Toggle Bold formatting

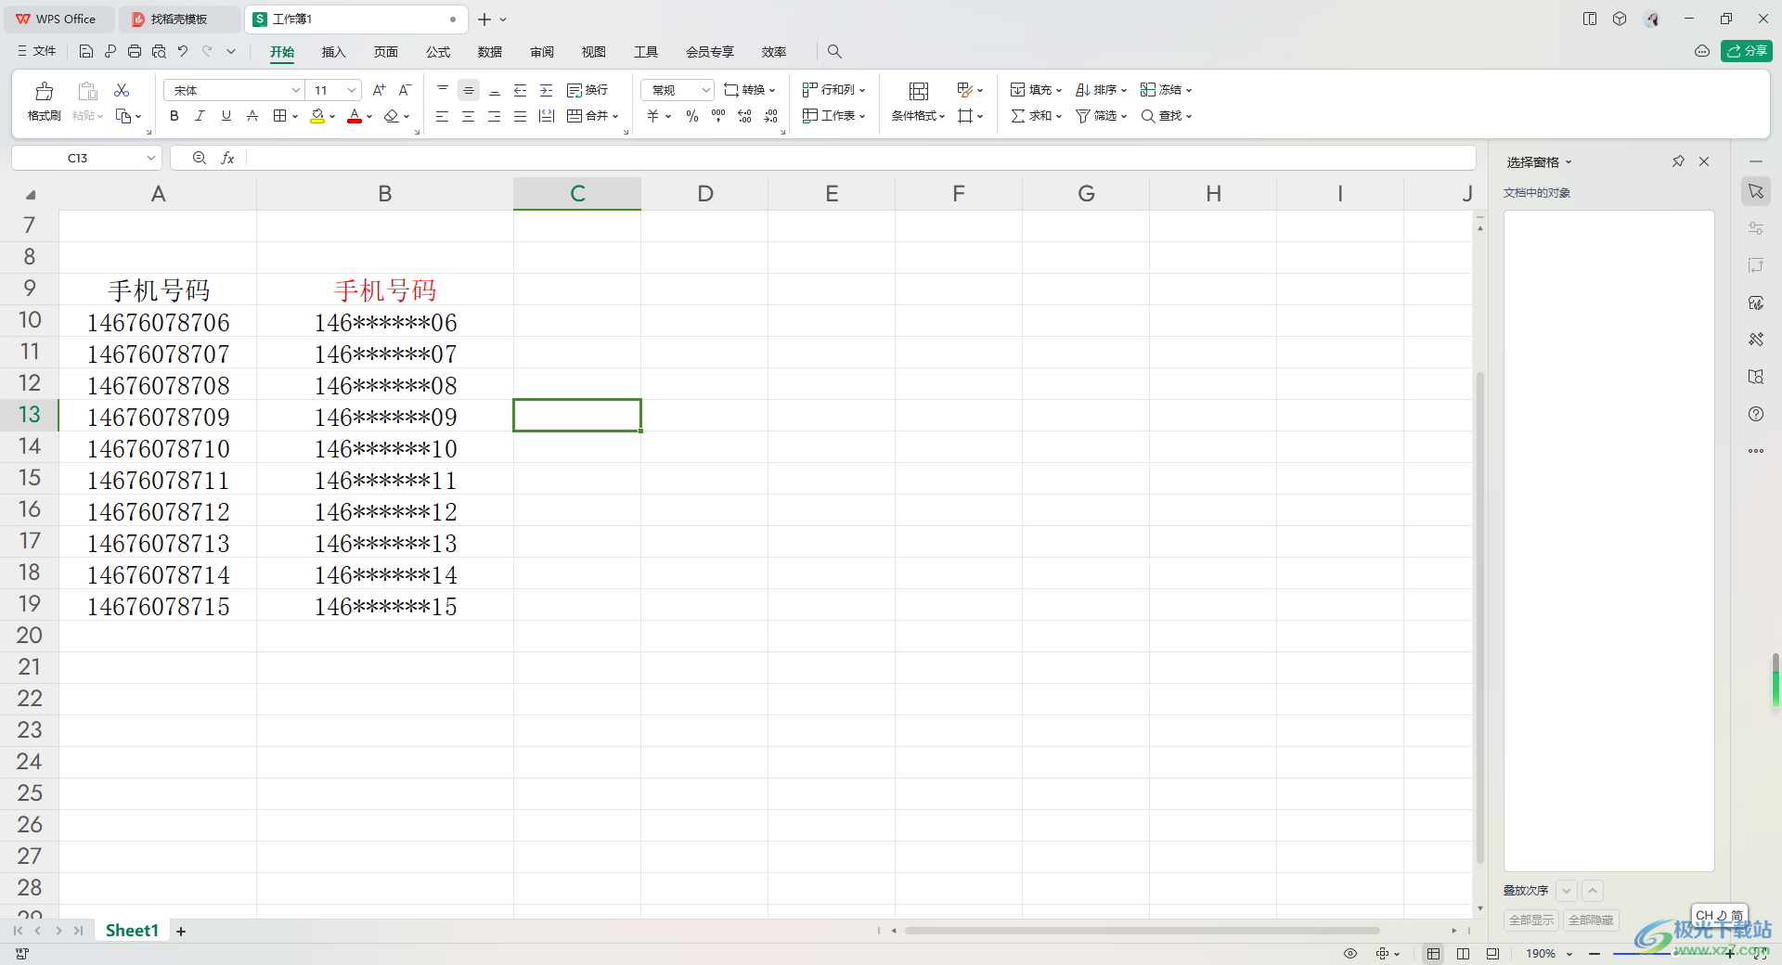[174, 116]
